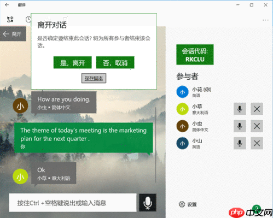The height and width of the screenshot is (218, 273).
Task: Click participant name 小草 in list
Action: click(x=197, y=107)
